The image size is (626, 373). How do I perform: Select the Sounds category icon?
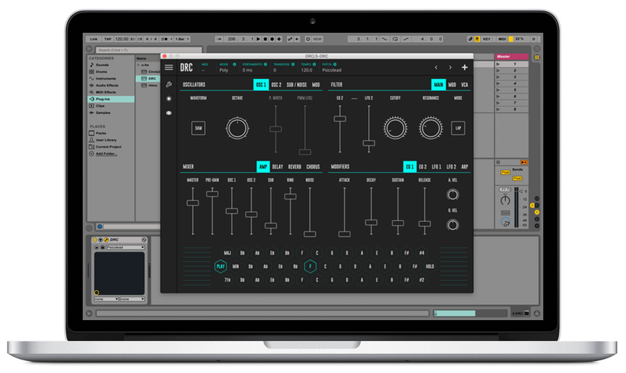click(x=92, y=65)
